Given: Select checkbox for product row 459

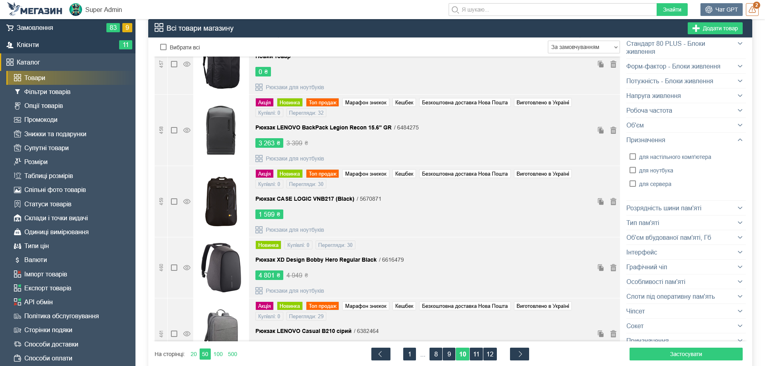Looking at the screenshot, I should 174,202.
